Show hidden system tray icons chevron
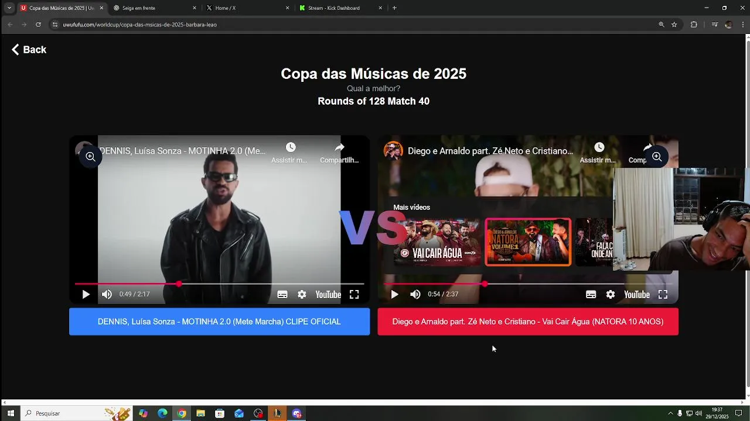The image size is (750, 421). click(x=670, y=413)
